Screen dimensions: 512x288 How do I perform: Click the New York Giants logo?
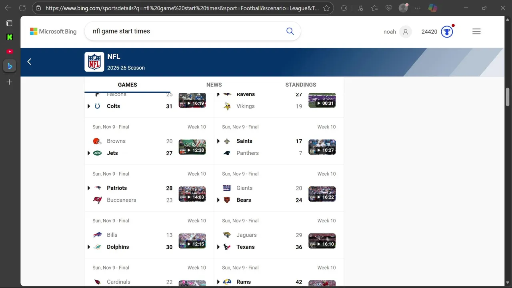(227, 188)
